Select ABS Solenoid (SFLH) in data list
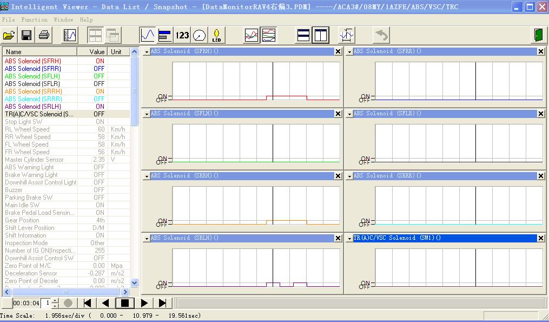This screenshot has height=322, width=549. click(67, 76)
